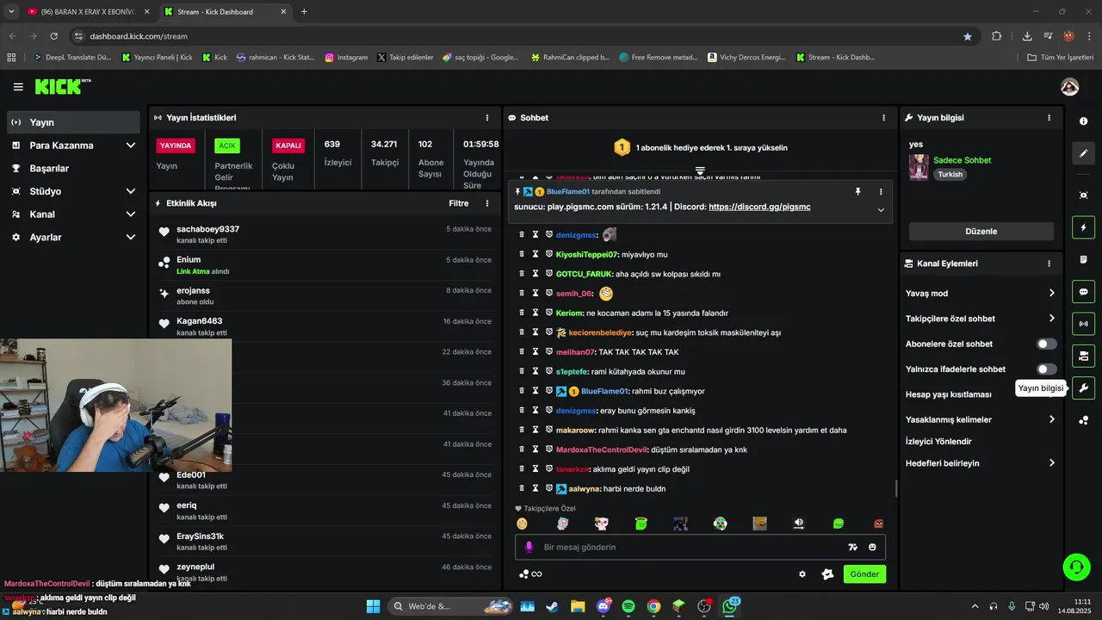Open options for the pinned message
This screenshot has height=620, width=1102.
pyautogui.click(x=881, y=192)
